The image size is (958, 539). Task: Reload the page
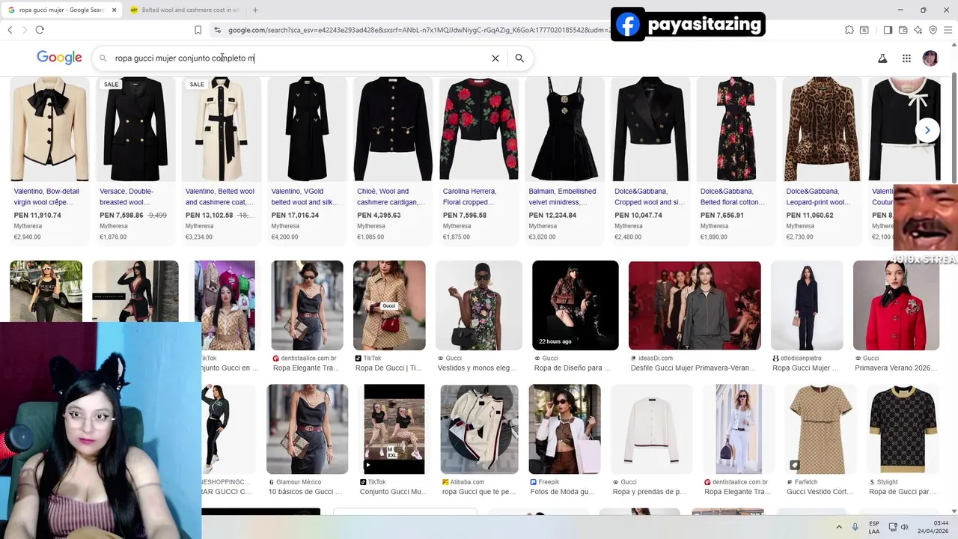pos(40,30)
